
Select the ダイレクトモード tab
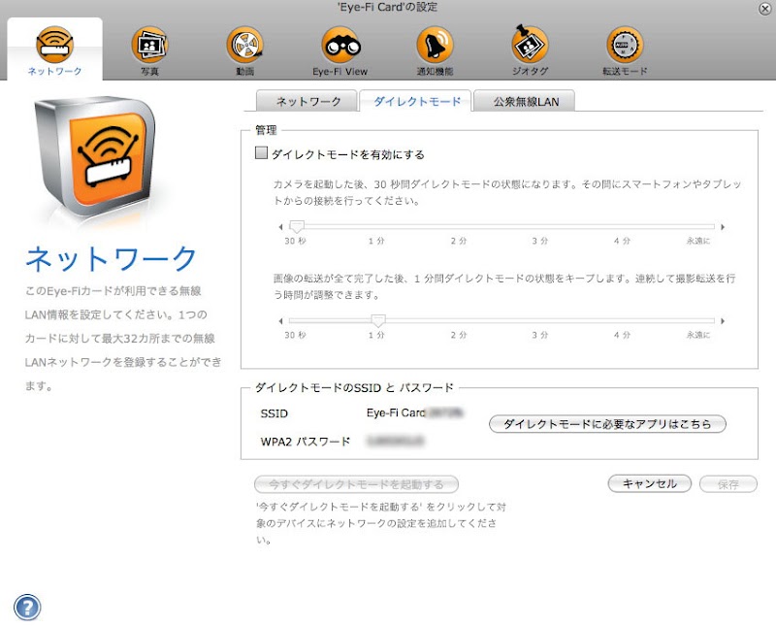[416, 101]
